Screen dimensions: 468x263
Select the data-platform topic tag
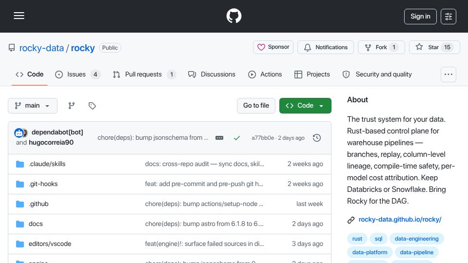click(x=370, y=252)
